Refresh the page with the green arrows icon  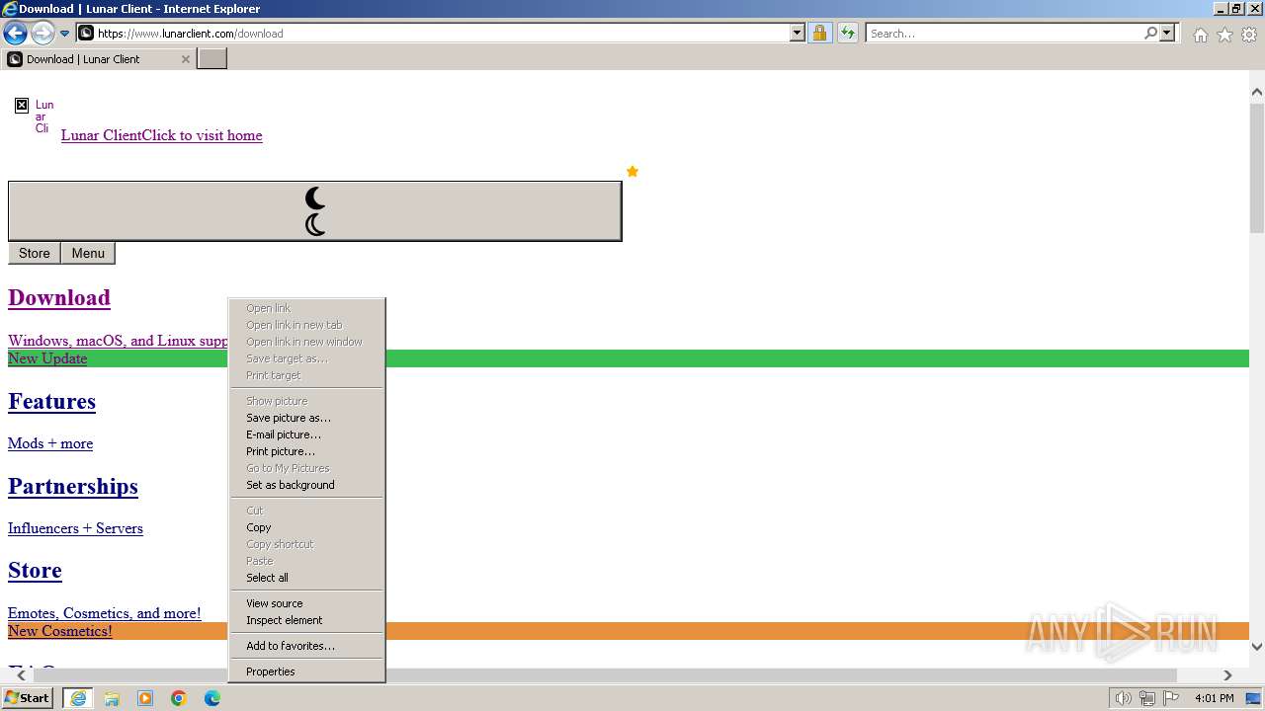848,34
